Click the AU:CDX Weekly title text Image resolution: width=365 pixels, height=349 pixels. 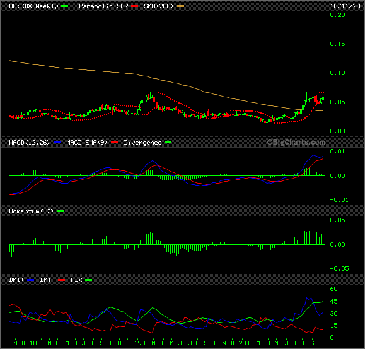tap(33, 6)
